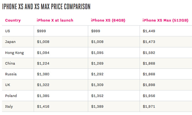Click the iPhone XS (64GB) column header
Viewport: 192px width, 115px height.
click(x=108, y=20)
